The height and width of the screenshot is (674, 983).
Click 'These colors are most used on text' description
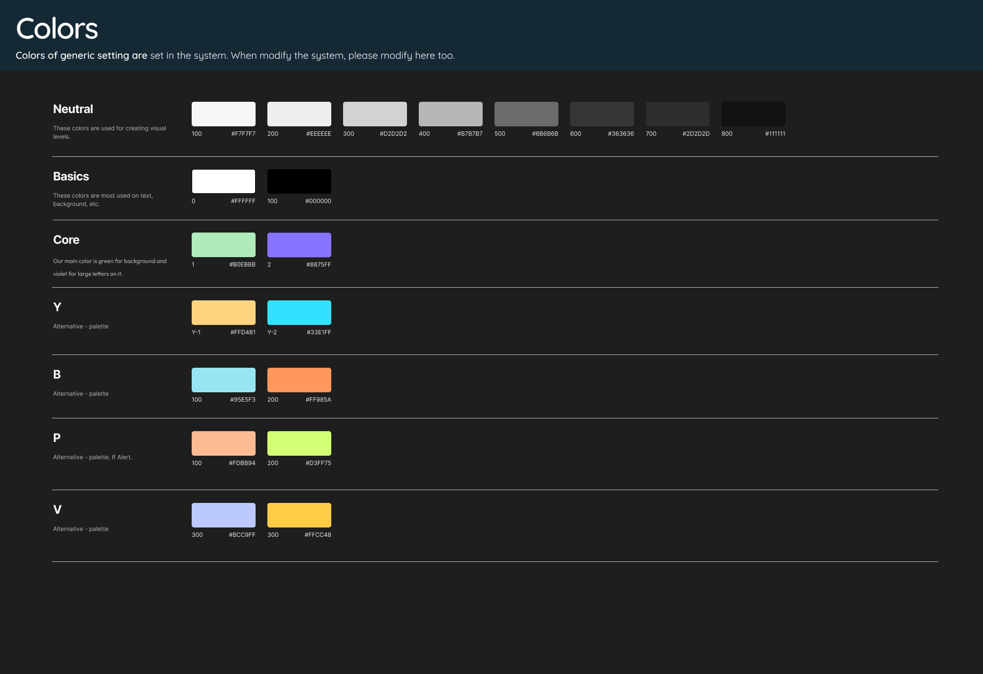(x=103, y=200)
